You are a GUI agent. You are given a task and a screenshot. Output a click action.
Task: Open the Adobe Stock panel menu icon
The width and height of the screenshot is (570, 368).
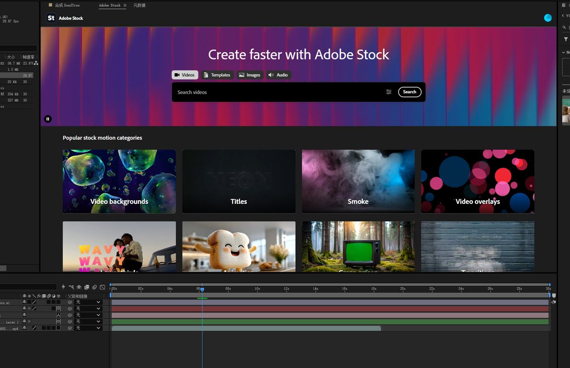pos(125,5)
